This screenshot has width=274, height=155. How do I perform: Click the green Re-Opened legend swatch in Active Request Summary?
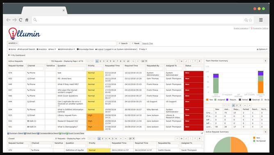click(x=254, y=141)
